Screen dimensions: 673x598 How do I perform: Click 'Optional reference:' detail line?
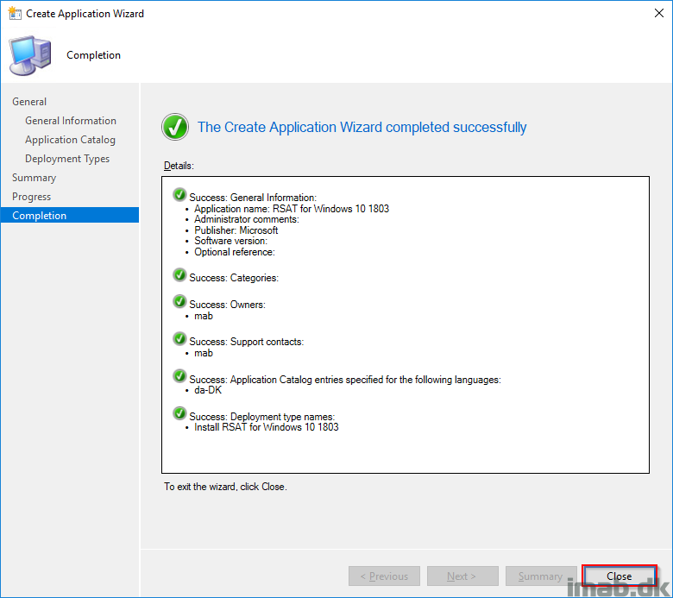(x=235, y=252)
